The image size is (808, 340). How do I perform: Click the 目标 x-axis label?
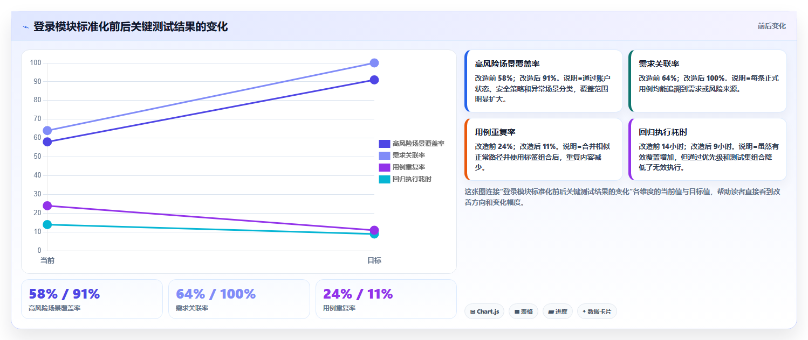374,260
